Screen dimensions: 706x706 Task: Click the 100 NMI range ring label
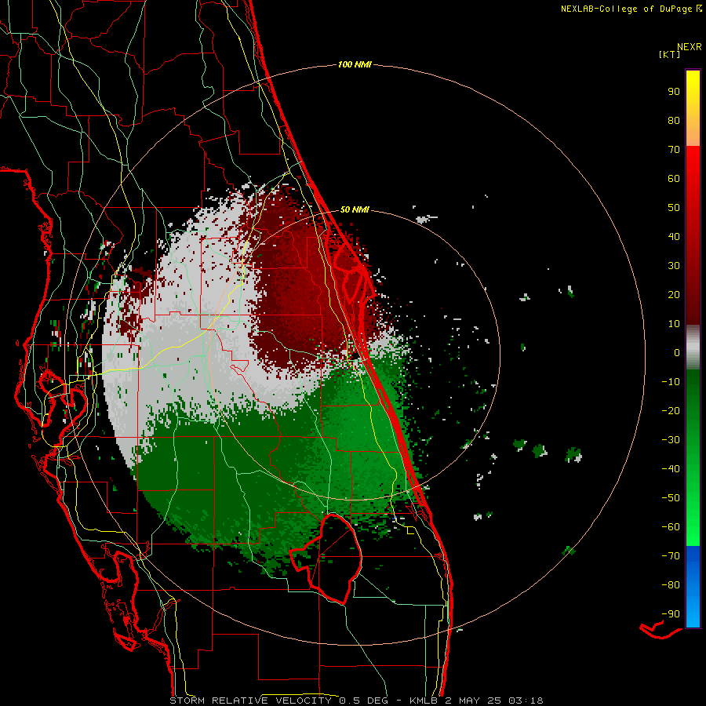click(355, 64)
